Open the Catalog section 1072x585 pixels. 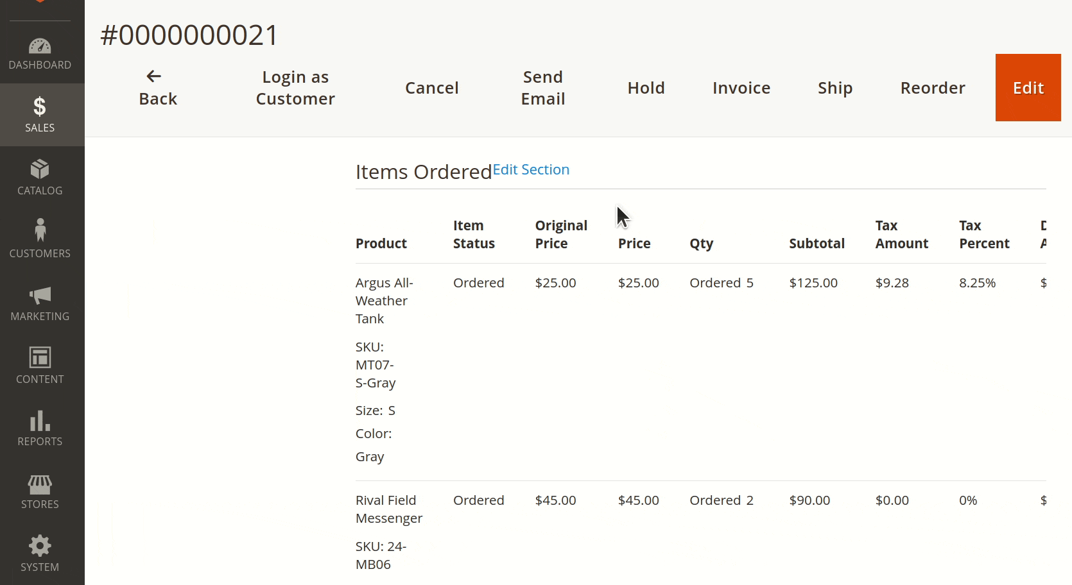40,176
